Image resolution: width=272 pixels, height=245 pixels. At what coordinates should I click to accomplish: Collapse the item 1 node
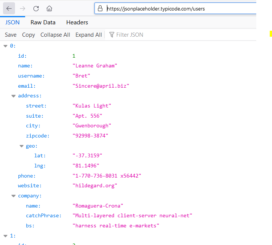tap(6, 236)
